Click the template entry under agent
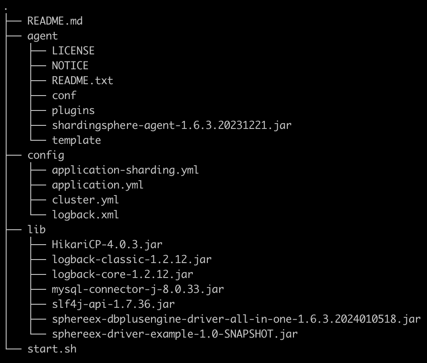Viewport: 427px width, 363px height. point(76,140)
